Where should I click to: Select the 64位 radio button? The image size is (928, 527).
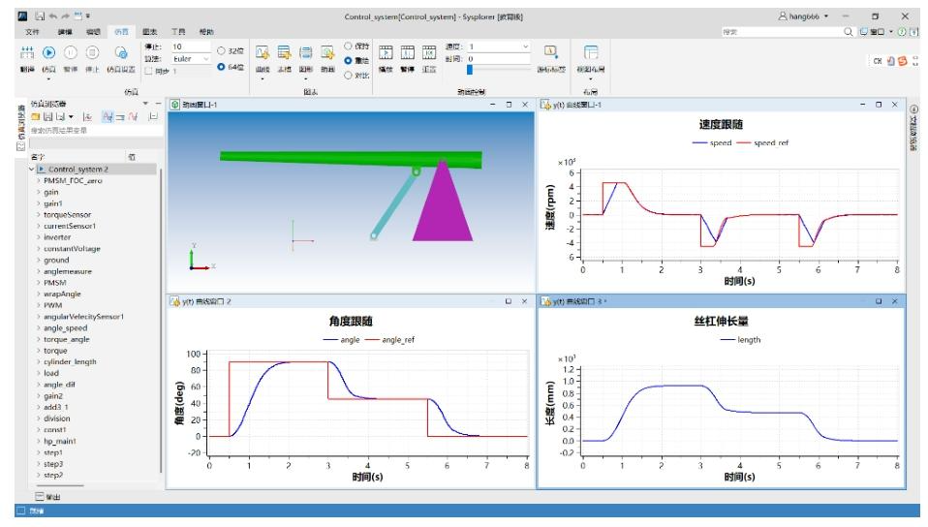(221, 67)
